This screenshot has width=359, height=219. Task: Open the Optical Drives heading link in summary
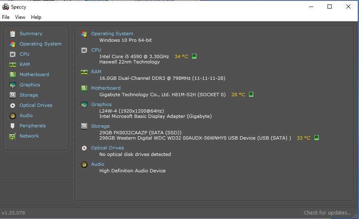pyautogui.click(x=108, y=148)
